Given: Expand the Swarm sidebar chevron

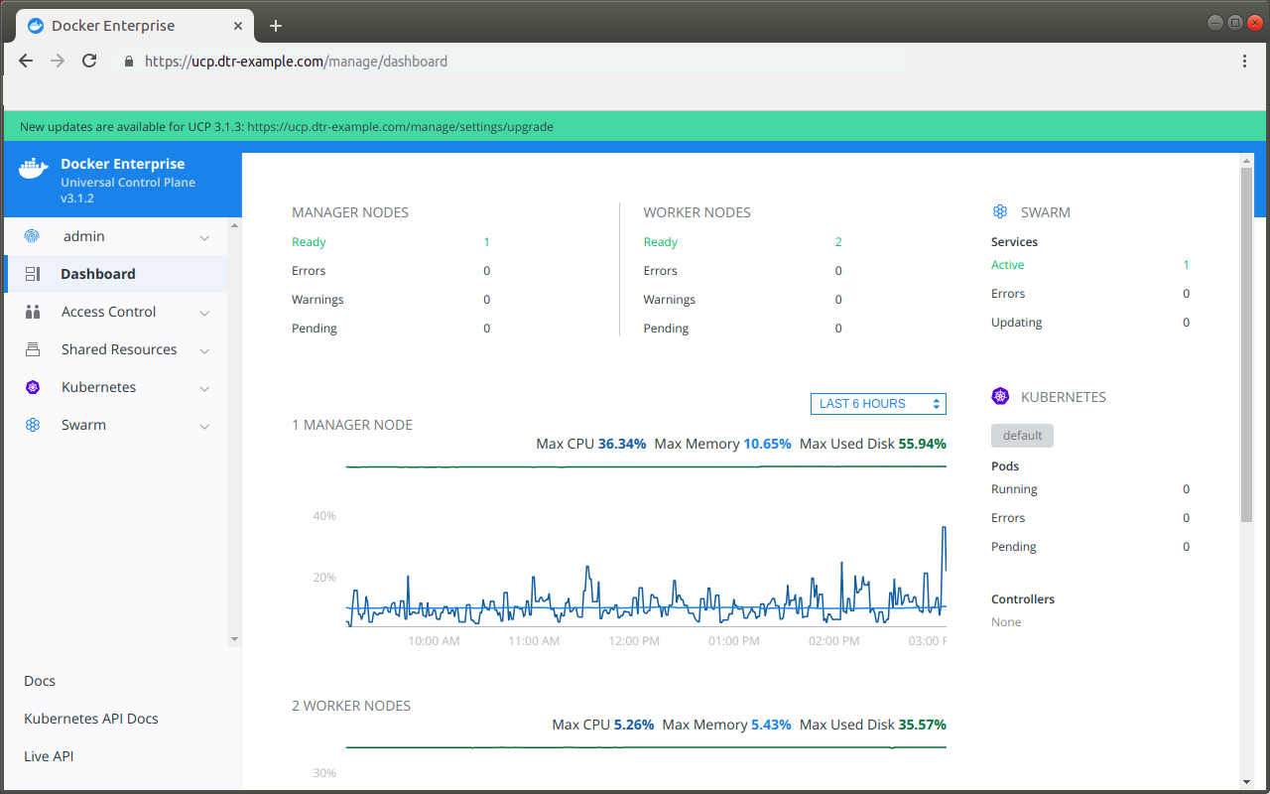Looking at the screenshot, I should 204,426.
